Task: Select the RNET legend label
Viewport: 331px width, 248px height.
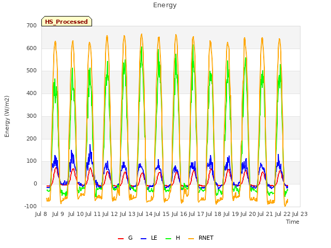Action: (206, 238)
